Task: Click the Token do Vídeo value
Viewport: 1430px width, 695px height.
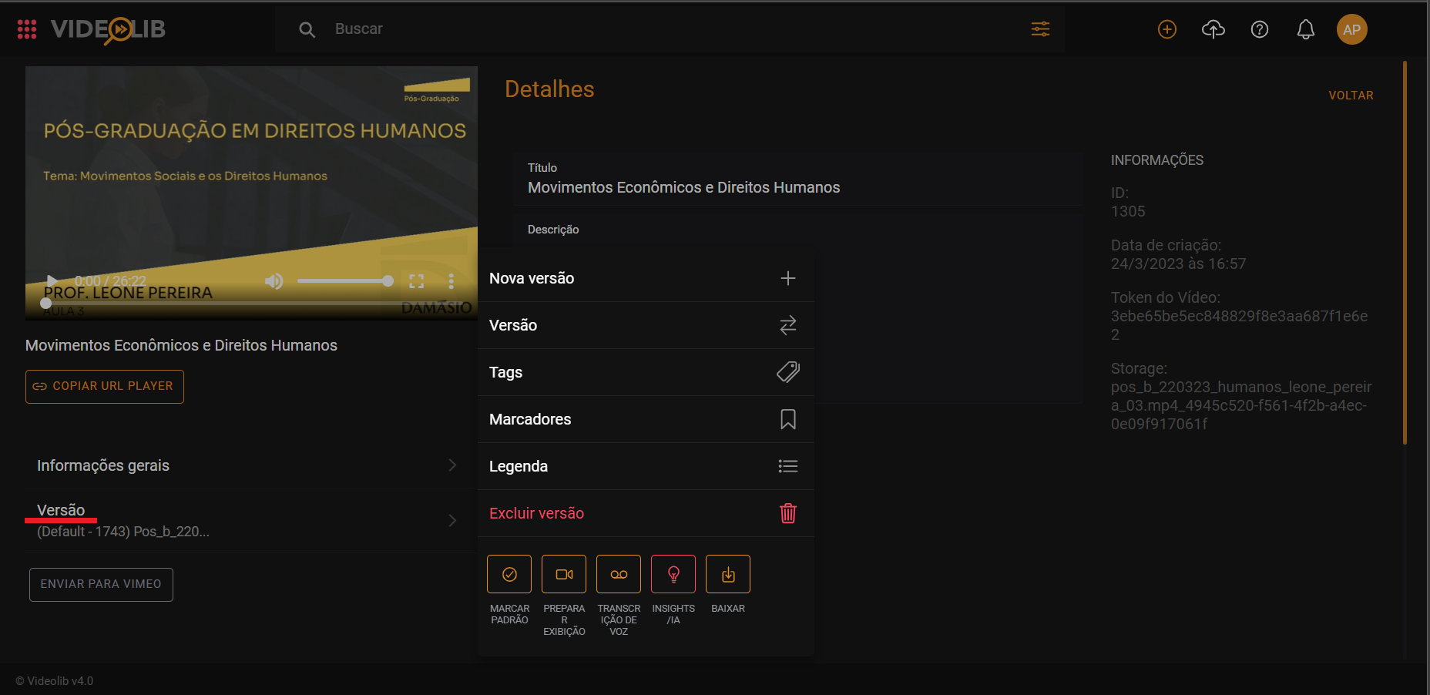Action: coord(1239,325)
